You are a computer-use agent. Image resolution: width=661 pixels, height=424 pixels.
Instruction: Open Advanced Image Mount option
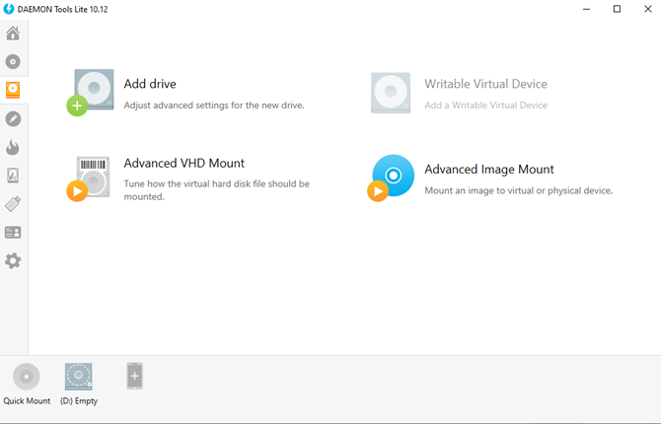point(489,170)
